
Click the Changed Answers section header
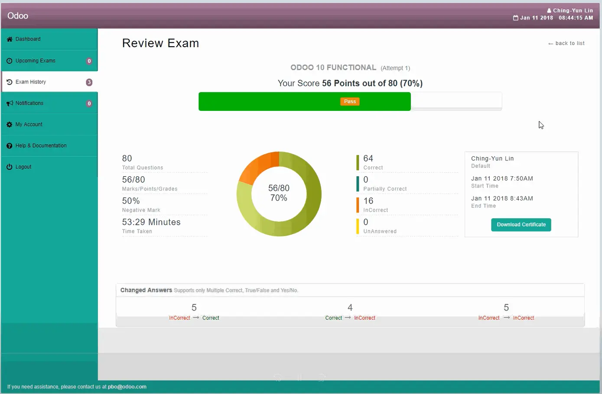[x=146, y=290]
